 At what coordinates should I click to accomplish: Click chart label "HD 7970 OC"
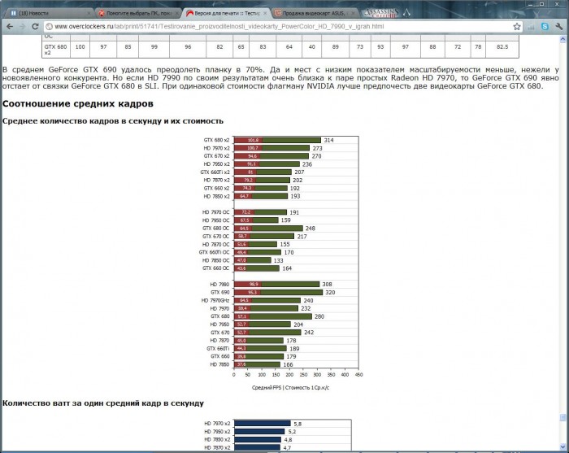pos(215,212)
